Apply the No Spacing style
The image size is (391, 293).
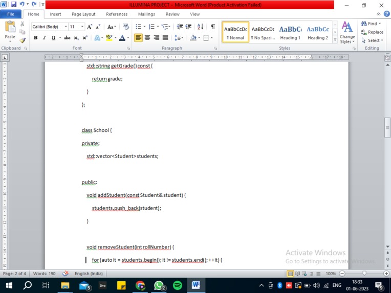pyautogui.click(x=263, y=32)
